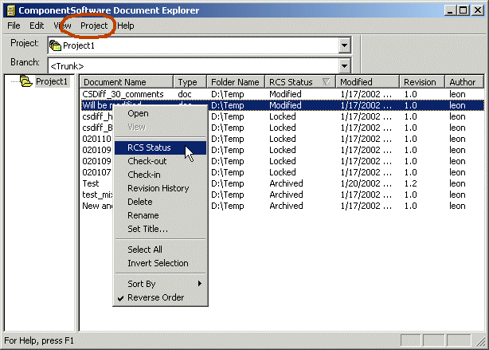Select Project1 label in tree pane

click(52, 81)
